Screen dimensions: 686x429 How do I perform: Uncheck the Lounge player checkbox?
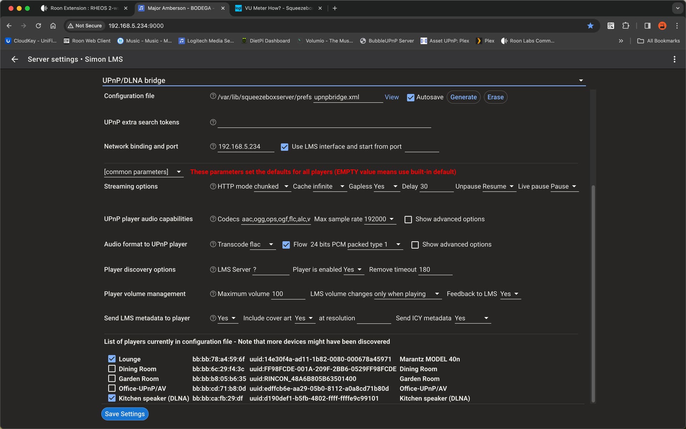112,359
